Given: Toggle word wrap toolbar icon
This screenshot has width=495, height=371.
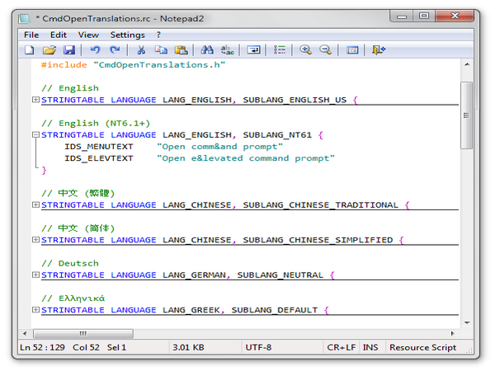Looking at the screenshot, I should (253, 49).
